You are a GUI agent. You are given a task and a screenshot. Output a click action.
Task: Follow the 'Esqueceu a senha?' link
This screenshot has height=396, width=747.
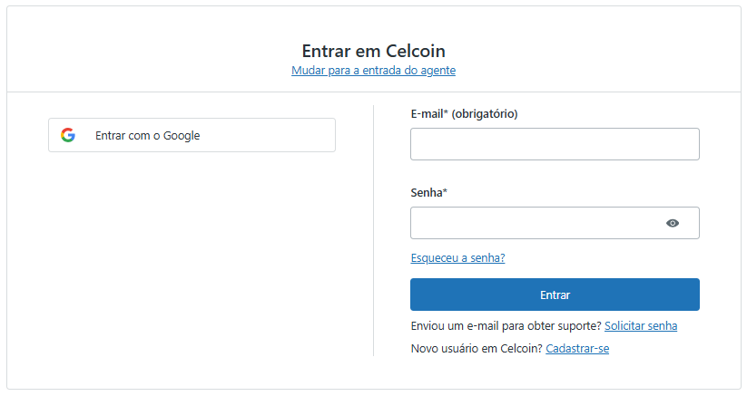click(x=457, y=258)
